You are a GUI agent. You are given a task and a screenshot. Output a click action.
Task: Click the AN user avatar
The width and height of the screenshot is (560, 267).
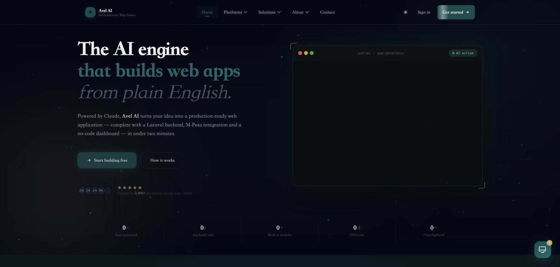tap(95, 191)
